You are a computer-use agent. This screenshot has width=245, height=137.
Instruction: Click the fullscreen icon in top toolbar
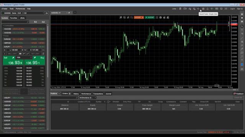[226, 9]
